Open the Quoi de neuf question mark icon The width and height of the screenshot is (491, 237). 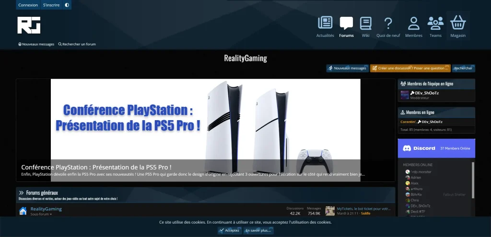pos(388,23)
